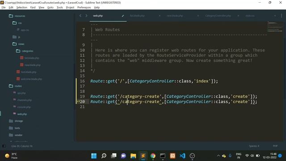This screenshot has height=161, width=286.
Task: Switch to the new.blade.php tab
Action: pyautogui.click(x=175, y=16)
